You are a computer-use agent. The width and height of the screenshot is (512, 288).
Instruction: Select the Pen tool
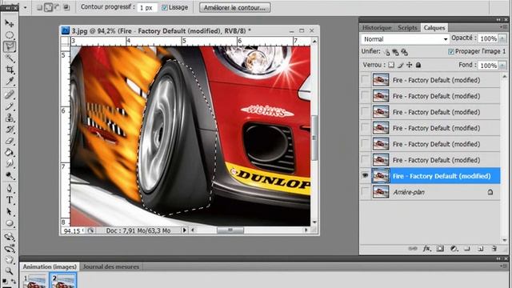(9, 189)
